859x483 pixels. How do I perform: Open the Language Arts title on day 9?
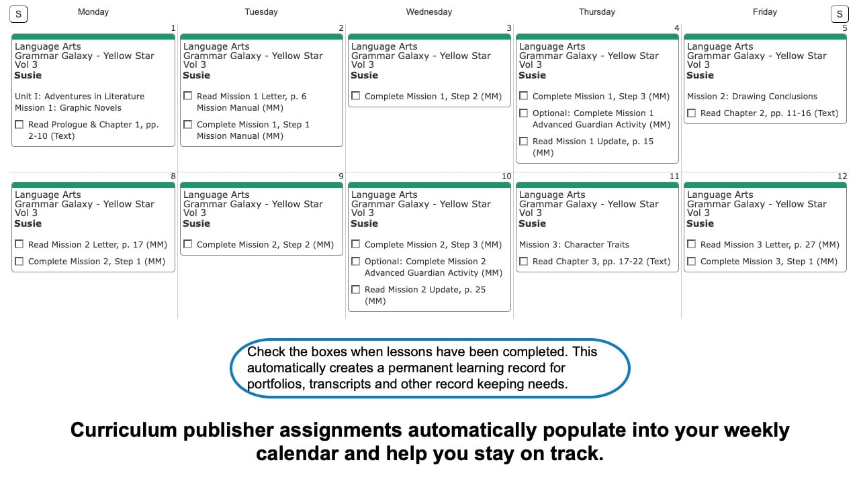pos(216,195)
